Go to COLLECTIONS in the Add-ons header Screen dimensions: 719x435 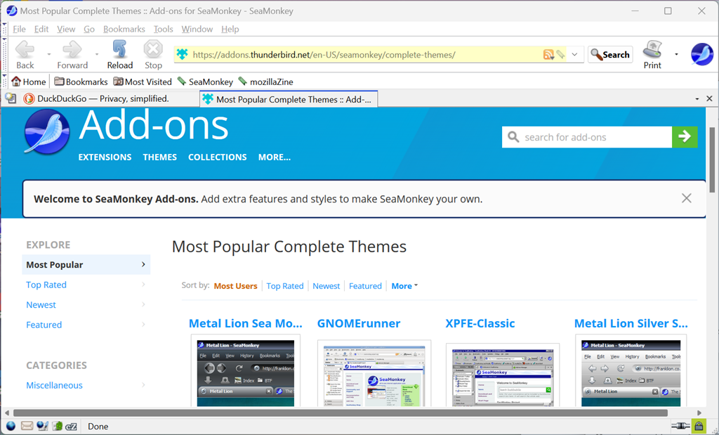point(218,157)
